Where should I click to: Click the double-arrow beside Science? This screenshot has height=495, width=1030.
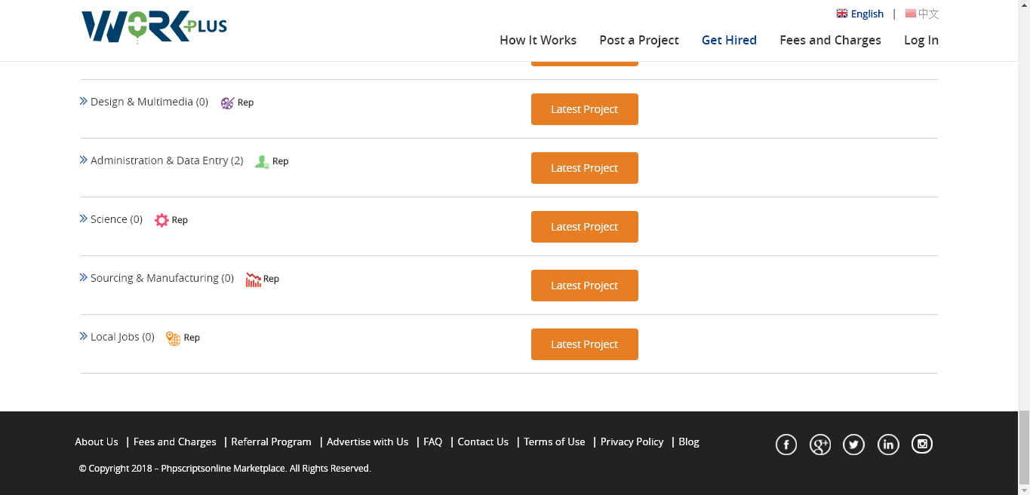[x=84, y=218]
